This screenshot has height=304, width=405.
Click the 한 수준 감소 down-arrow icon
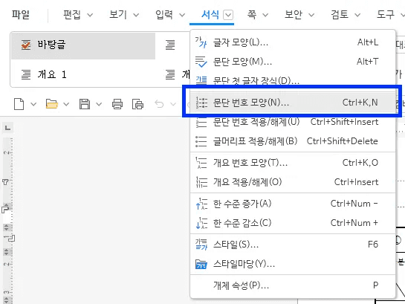[x=201, y=223]
